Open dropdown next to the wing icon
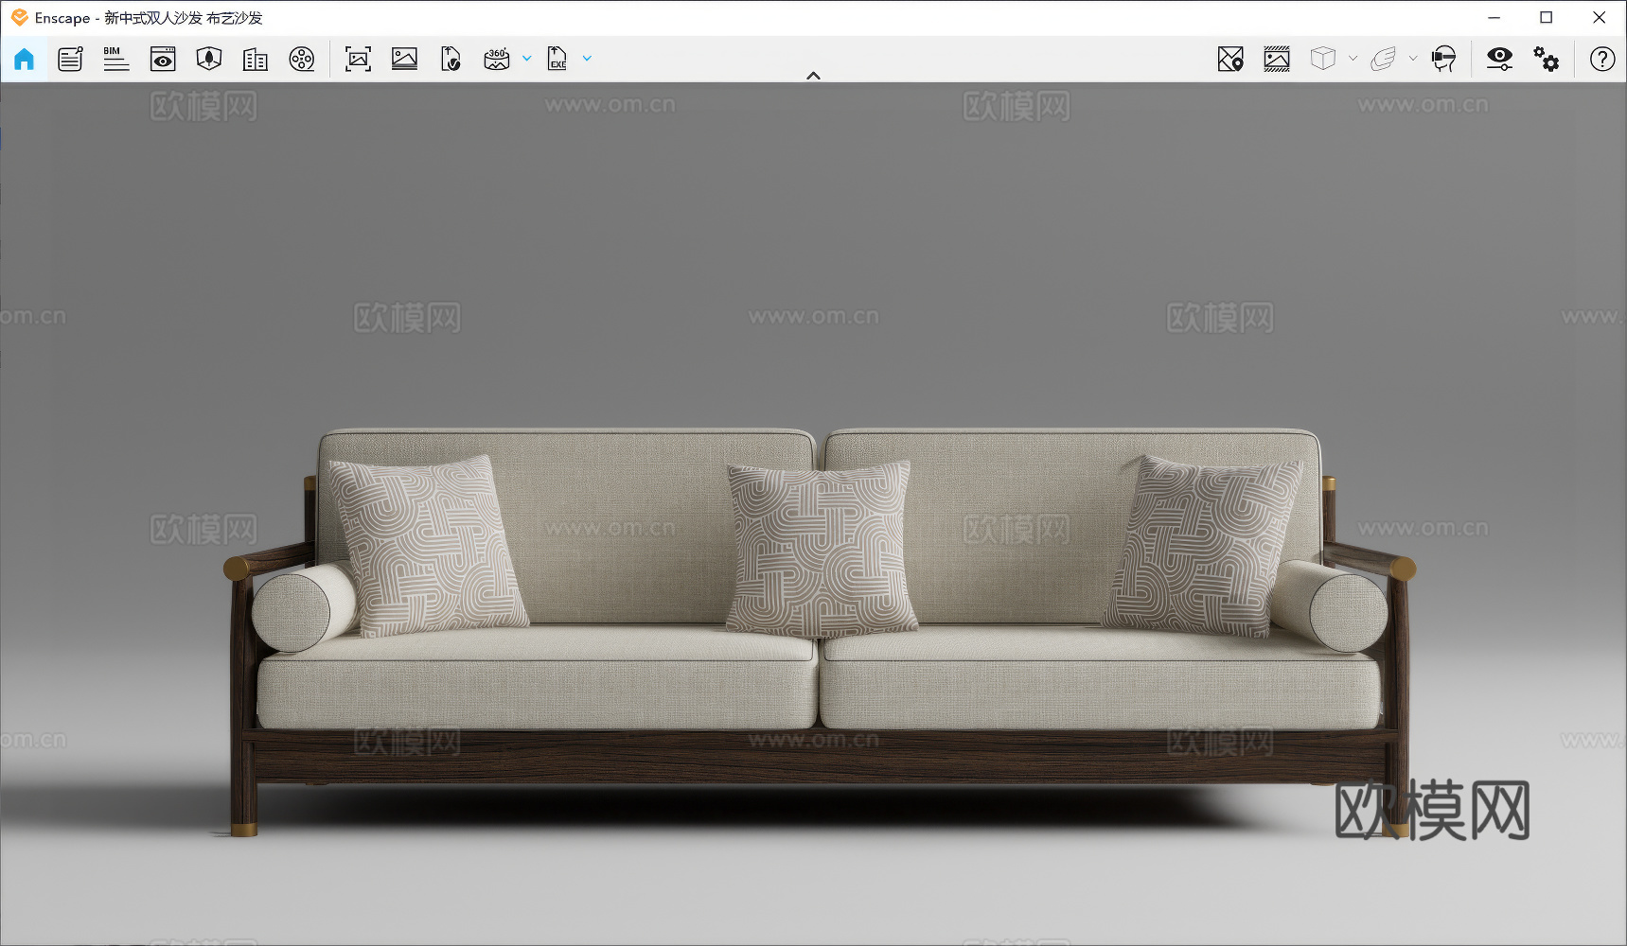 (x=1413, y=59)
